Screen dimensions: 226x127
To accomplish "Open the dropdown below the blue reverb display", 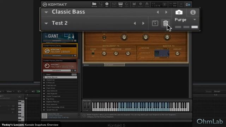I will coord(162,58).
